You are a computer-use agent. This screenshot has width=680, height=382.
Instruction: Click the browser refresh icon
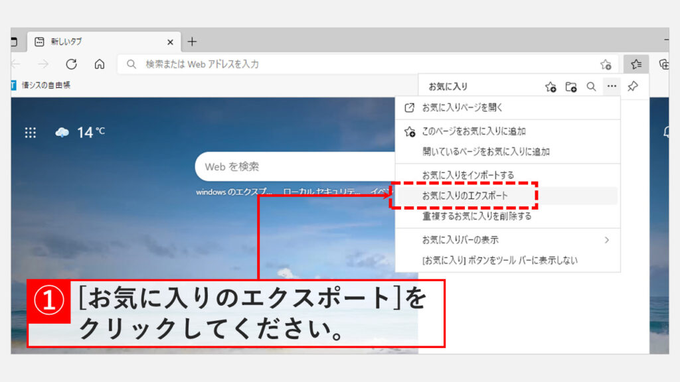[72, 64]
